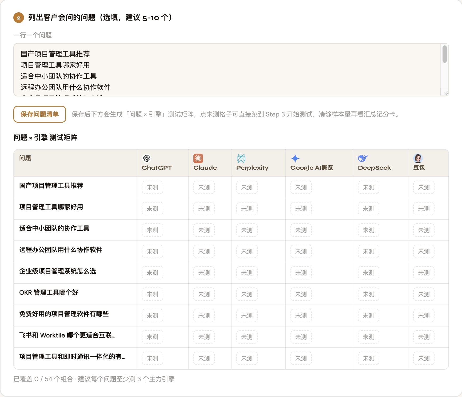Test 飞书和 Worktile question on DeepSeek
The width and height of the screenshot is (462, 397).
[369, 337]
